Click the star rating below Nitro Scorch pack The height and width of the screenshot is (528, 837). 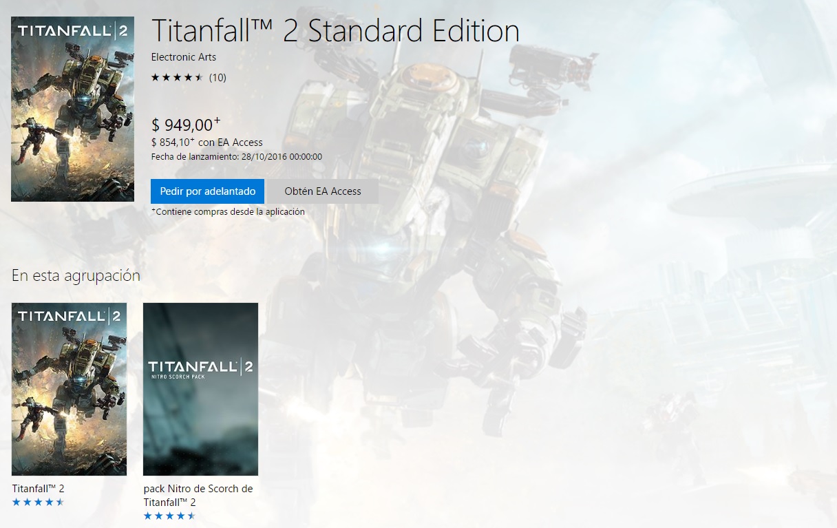click(x=169, y=516)
